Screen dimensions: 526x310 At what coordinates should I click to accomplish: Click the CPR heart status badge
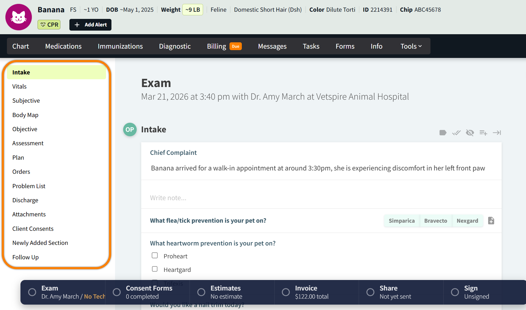click(49, 25)
